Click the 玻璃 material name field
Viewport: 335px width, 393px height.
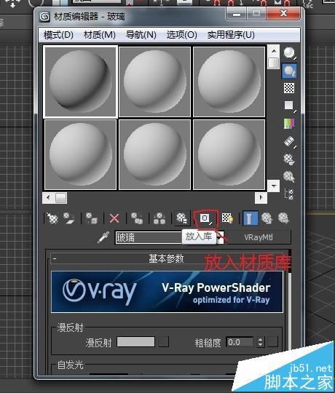(x=149, y=237)
